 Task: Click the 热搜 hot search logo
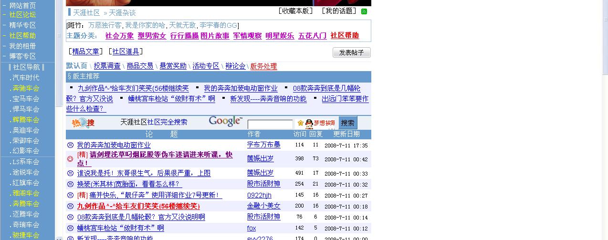83,123
